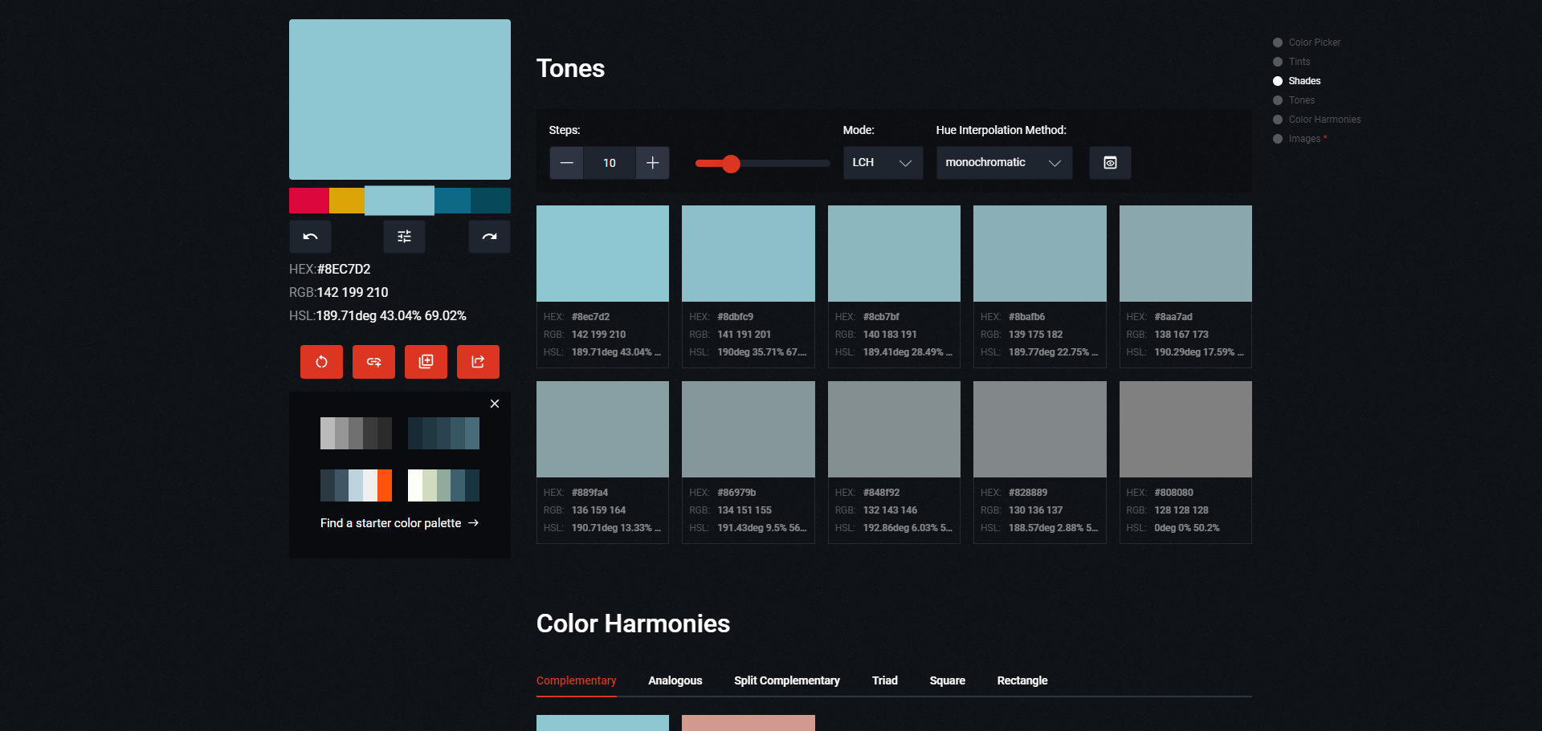Select the tone swatch #8aa7ad
The height and width of the screenshot is (731, 1542).
tap(1185, 254)
